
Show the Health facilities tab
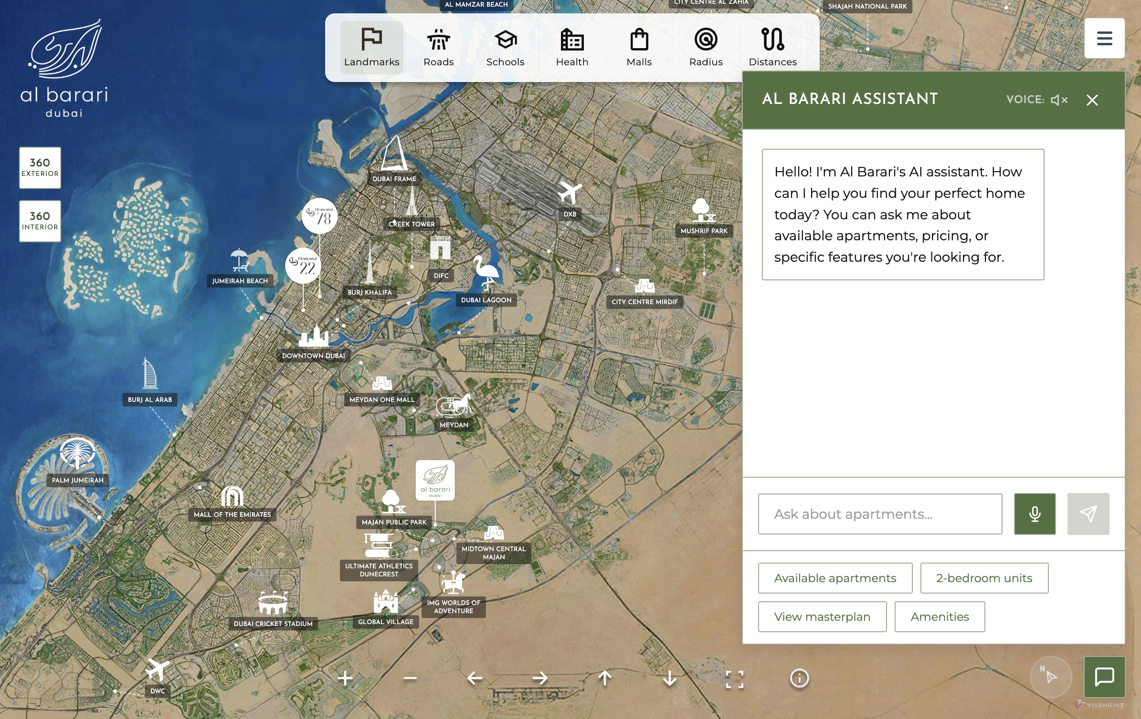coord(572,47)
